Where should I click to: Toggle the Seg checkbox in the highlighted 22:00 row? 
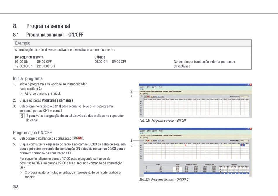click(x=221, y=173)
